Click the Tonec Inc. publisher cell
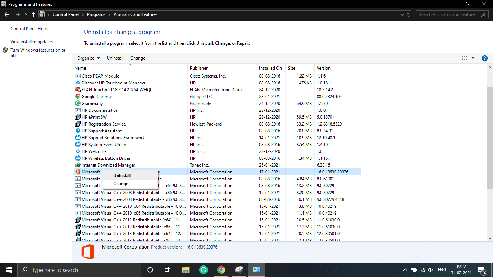The image size is (493, 277). click(x=199, y=165)
